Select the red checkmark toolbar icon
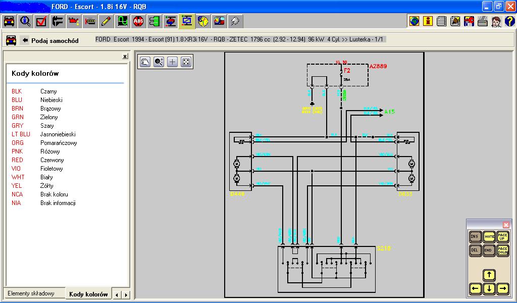This screenshot has width=517, height=303. click(41, 21)
